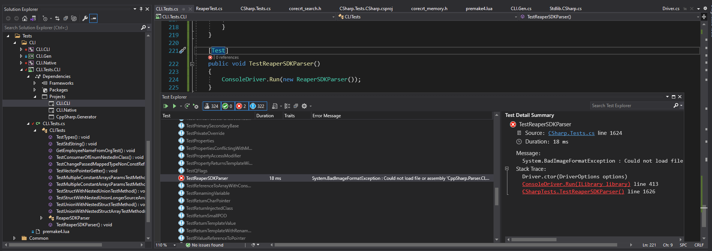Click Run All Tests In View
This screenshot has height=251, width=712.
(166, 106)
